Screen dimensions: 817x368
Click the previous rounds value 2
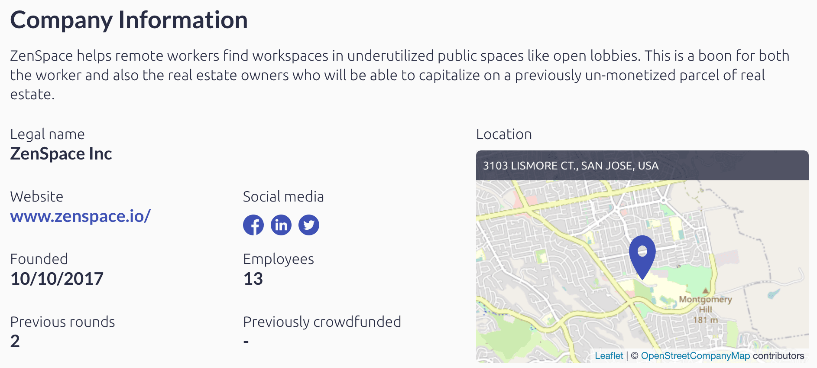tap(15, 341)
